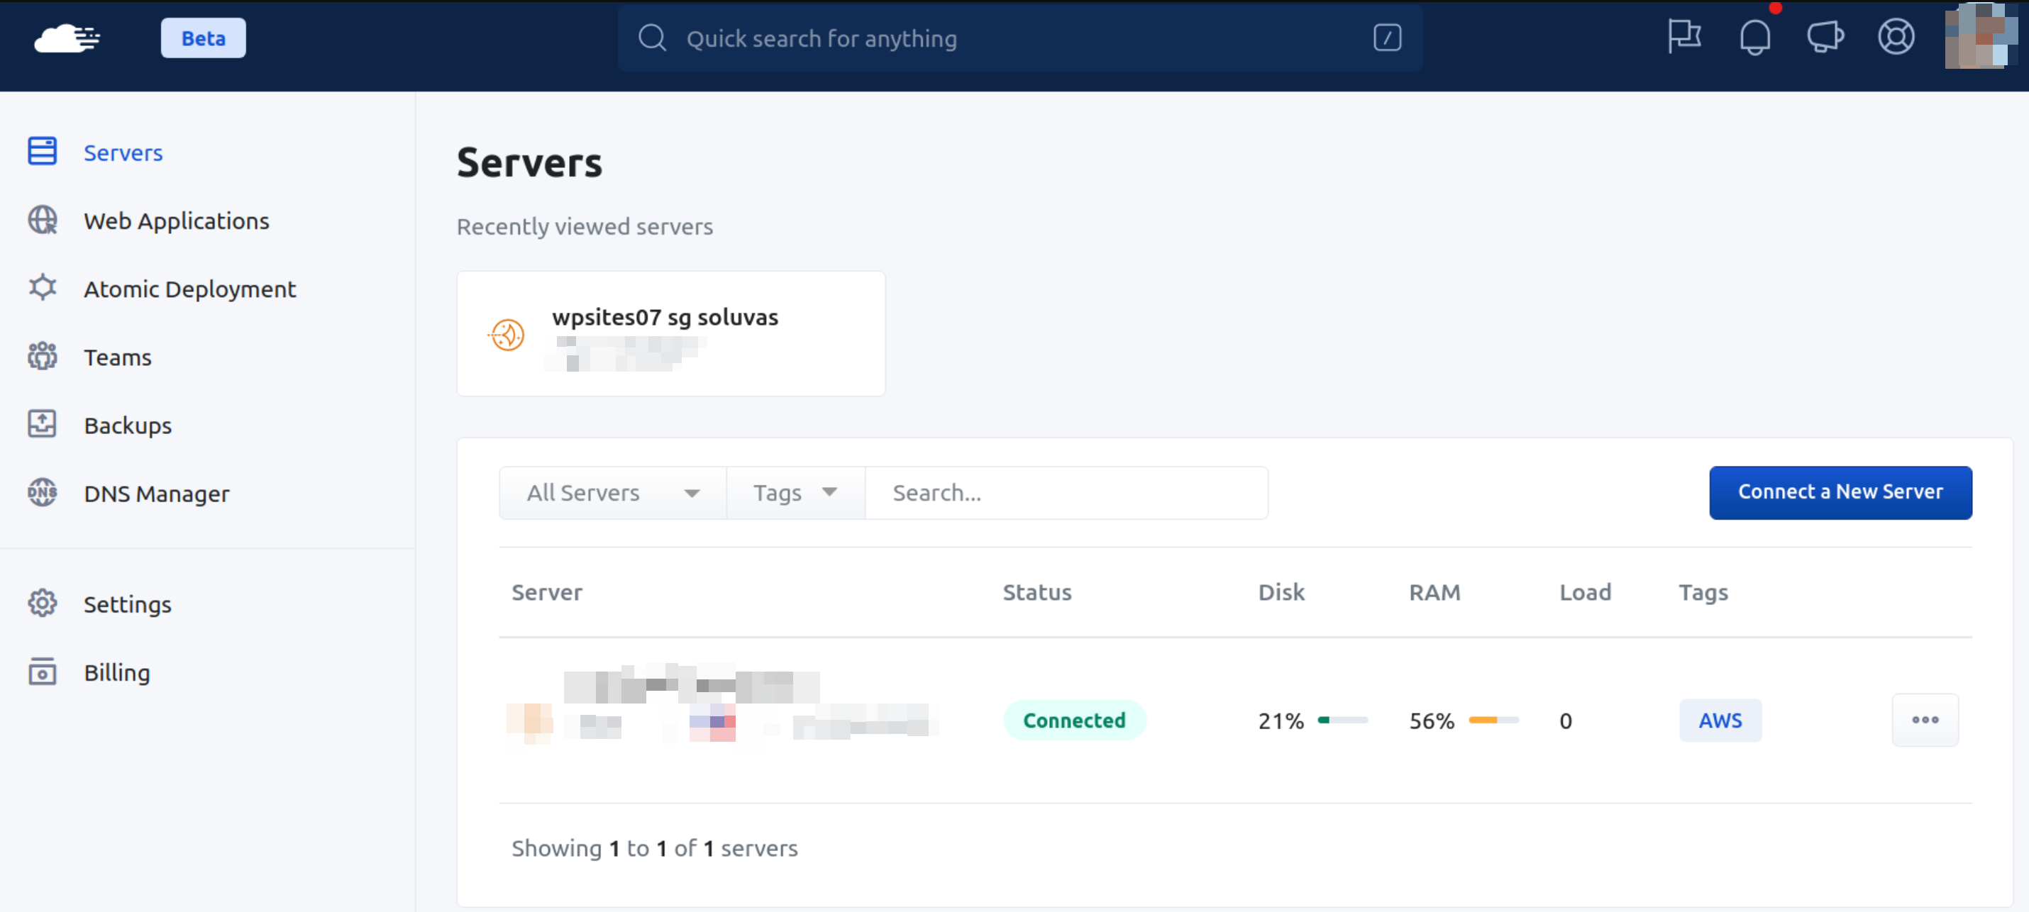Open Settings section in sidebar
Screen dimensions: 2029x912
(x=127, y=604)
